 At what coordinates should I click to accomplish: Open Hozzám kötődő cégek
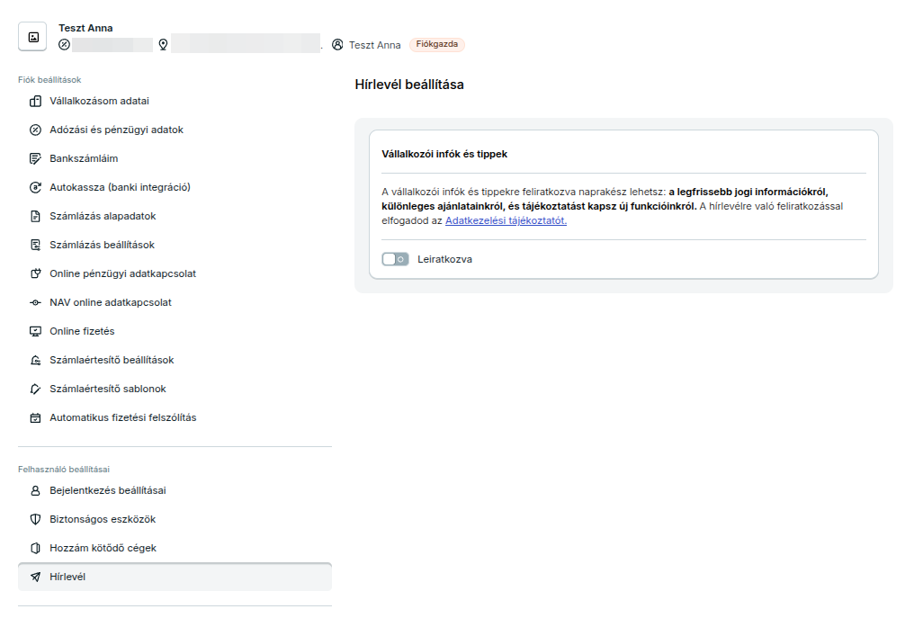(x=103, y=548)
